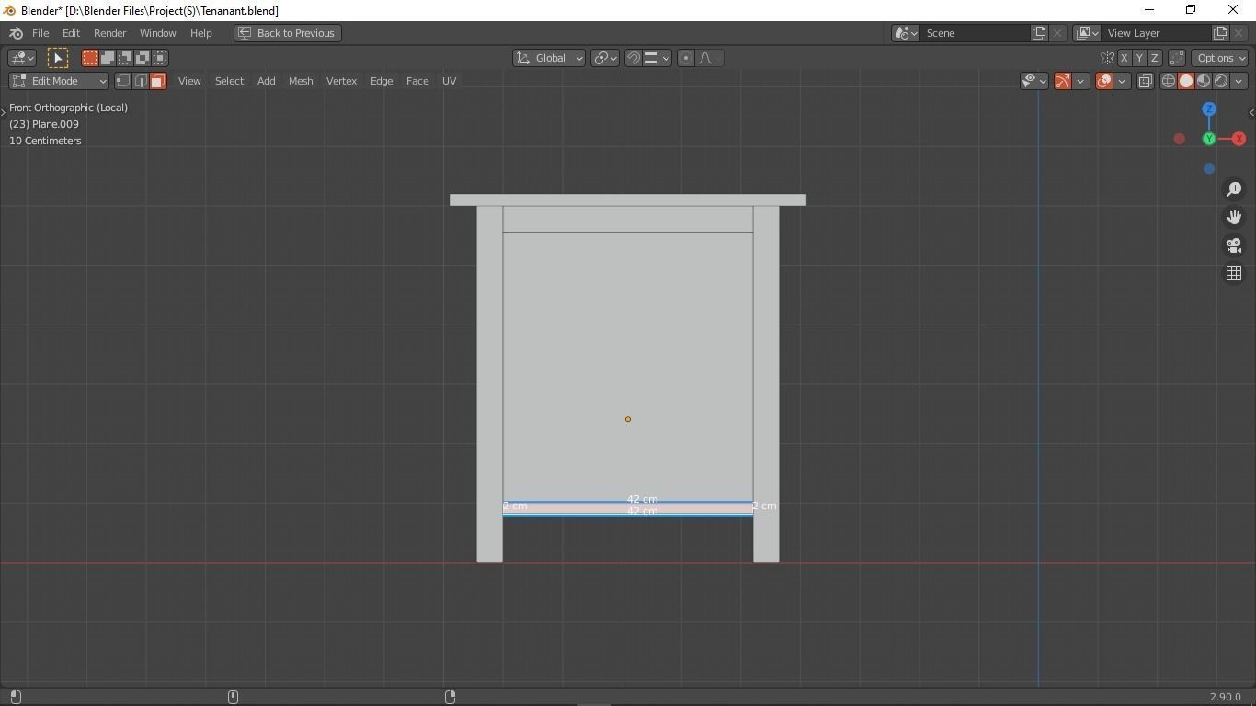
Task: Switch to solid shading
Action: (1186, 81)
